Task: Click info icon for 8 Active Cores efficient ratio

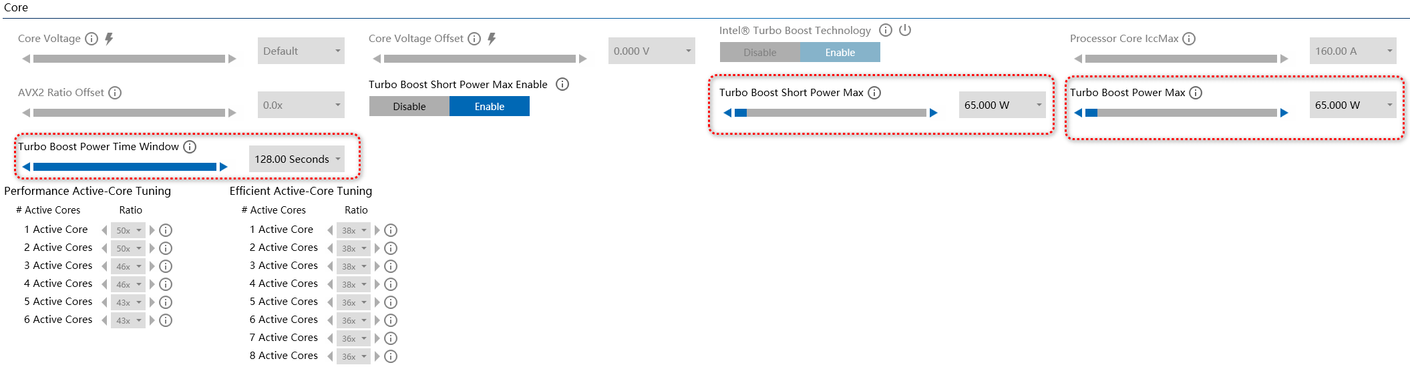Action: [x=391, y=356]
